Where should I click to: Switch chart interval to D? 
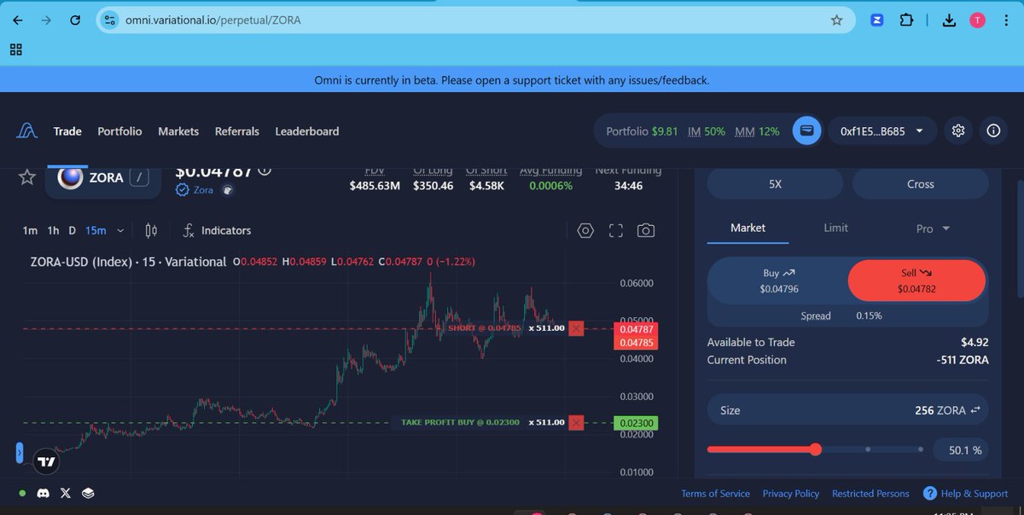coord(73,230)
